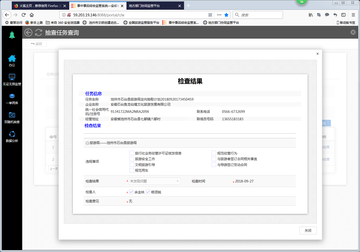
Task: Click the site information icon in address bar
Action: point(64,15)
